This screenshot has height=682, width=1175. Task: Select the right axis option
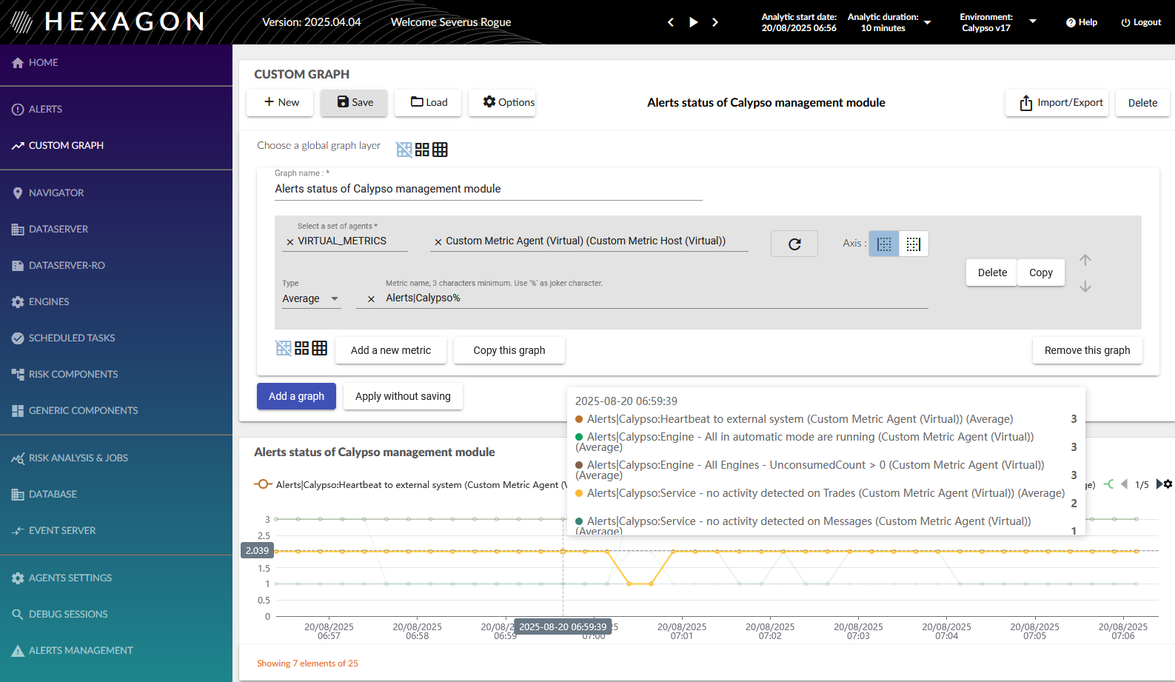coord(914,244)
